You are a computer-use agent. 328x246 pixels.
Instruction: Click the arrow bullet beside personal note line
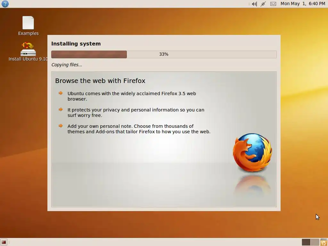[61, 126]
